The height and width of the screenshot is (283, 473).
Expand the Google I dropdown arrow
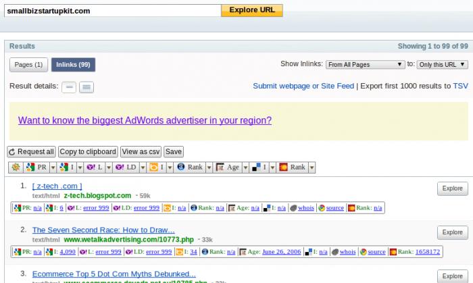80,168
